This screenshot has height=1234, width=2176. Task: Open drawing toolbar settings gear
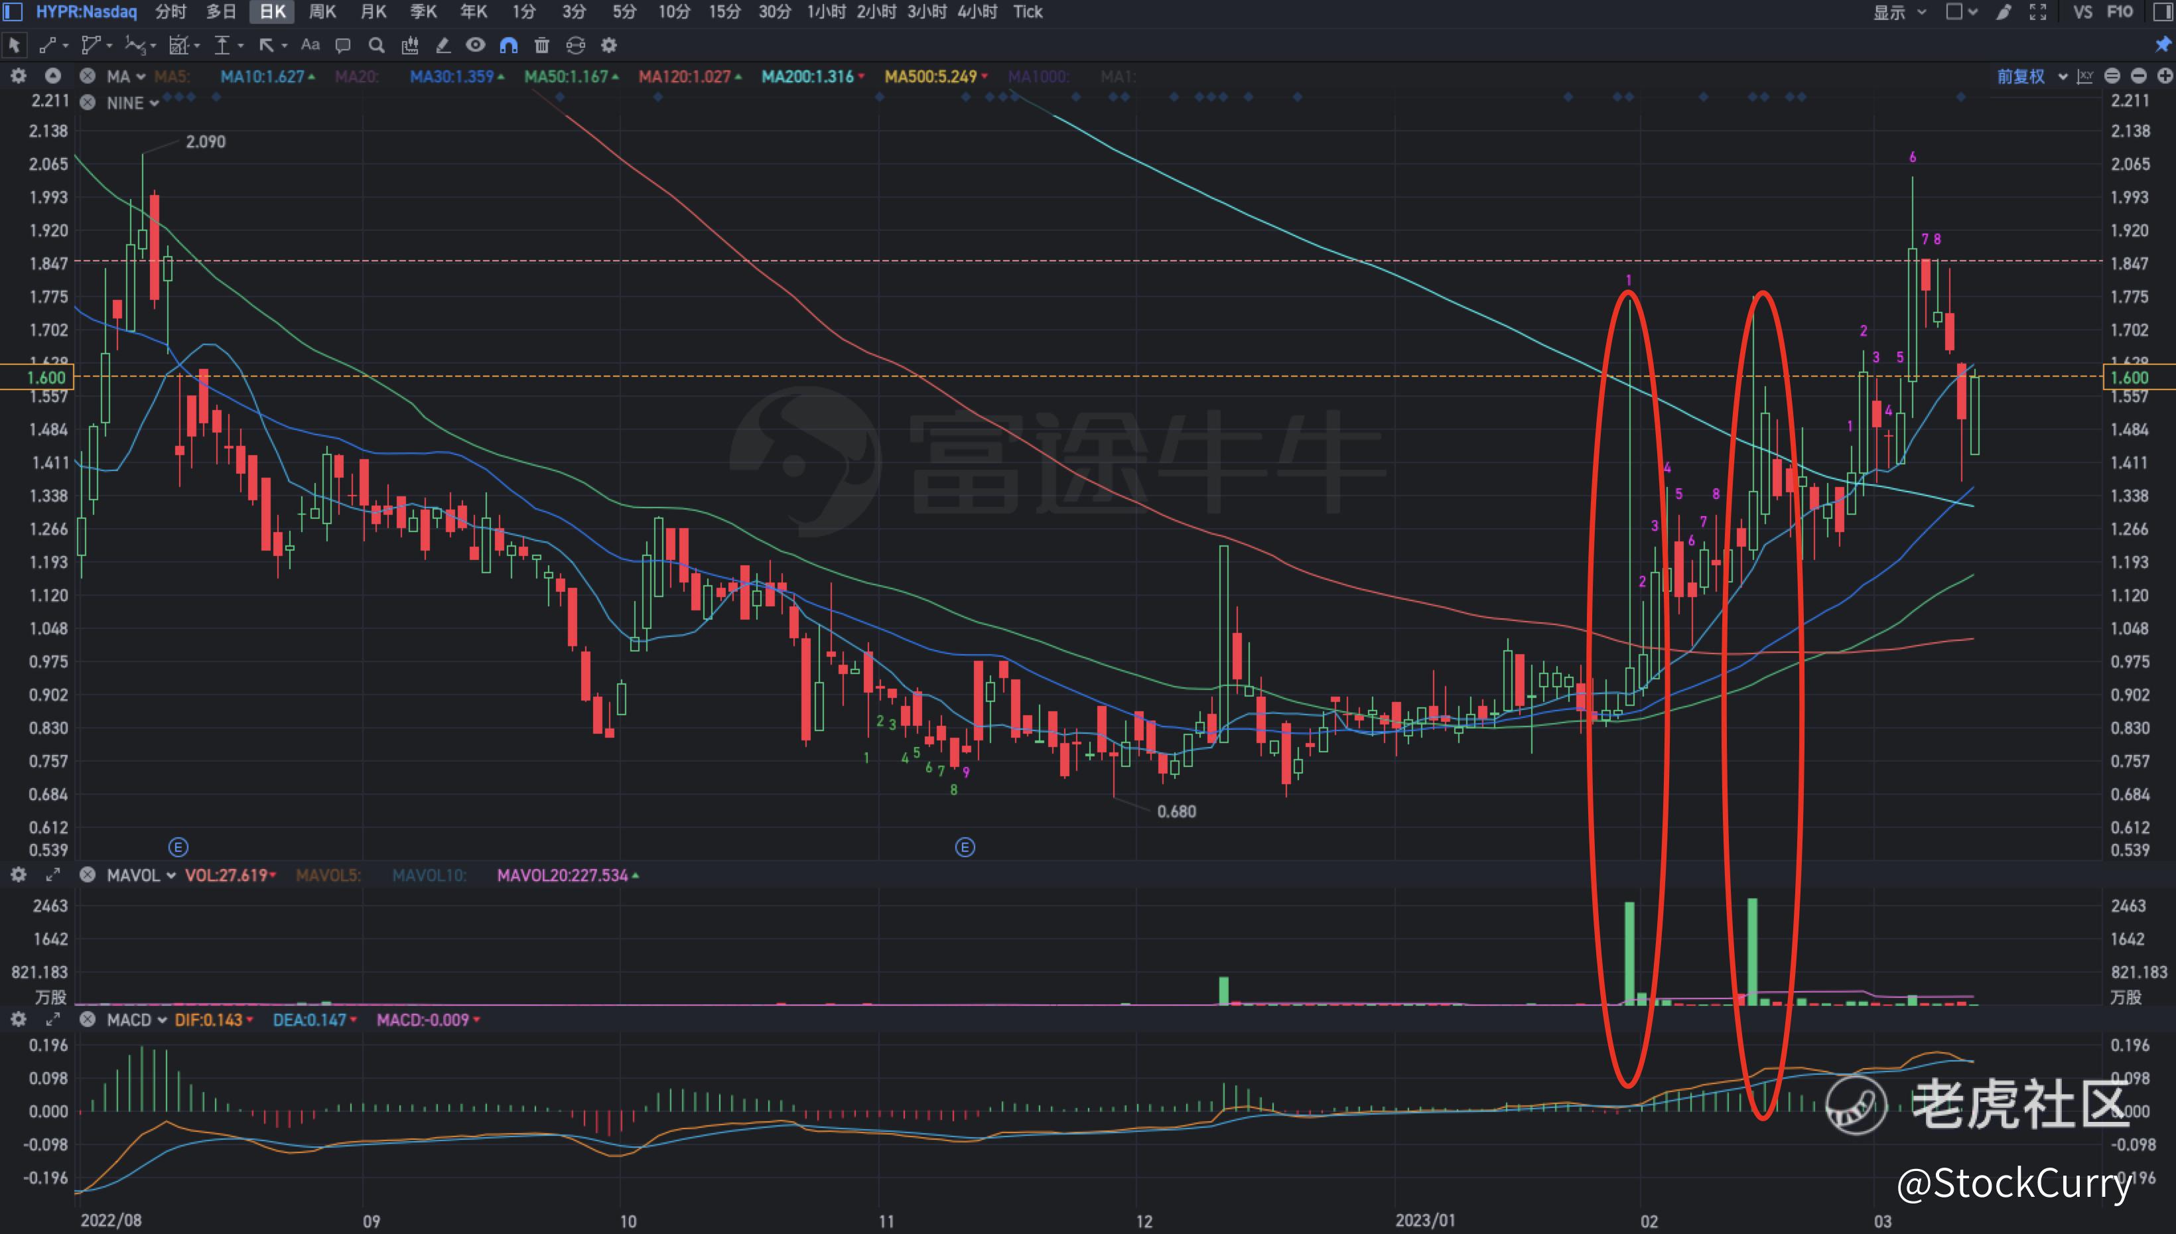(x=608, y=45)
